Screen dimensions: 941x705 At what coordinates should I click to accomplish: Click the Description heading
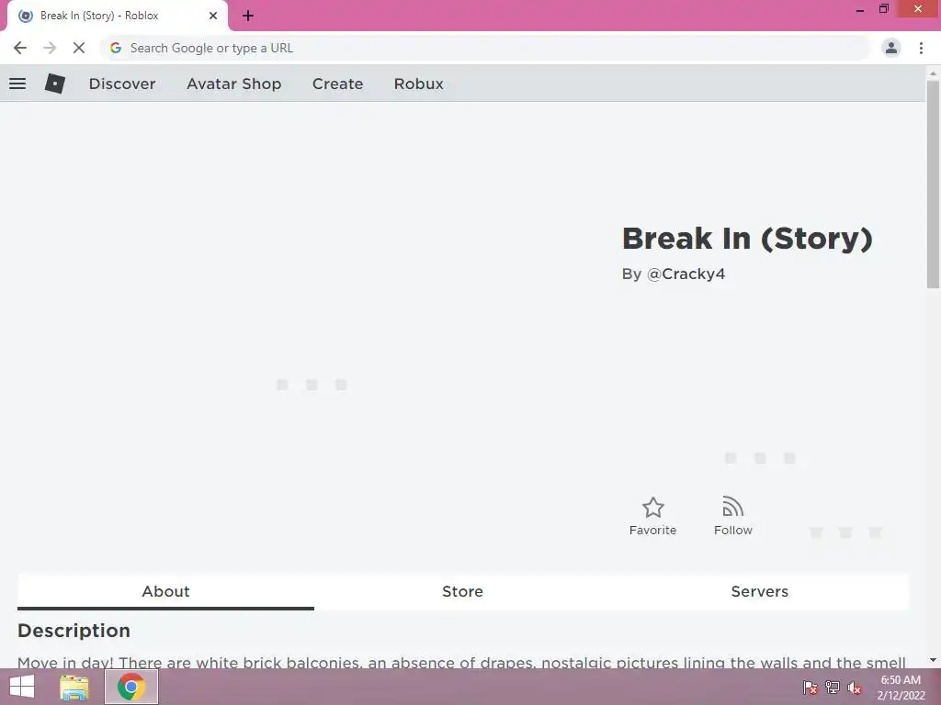pos(74,631)
